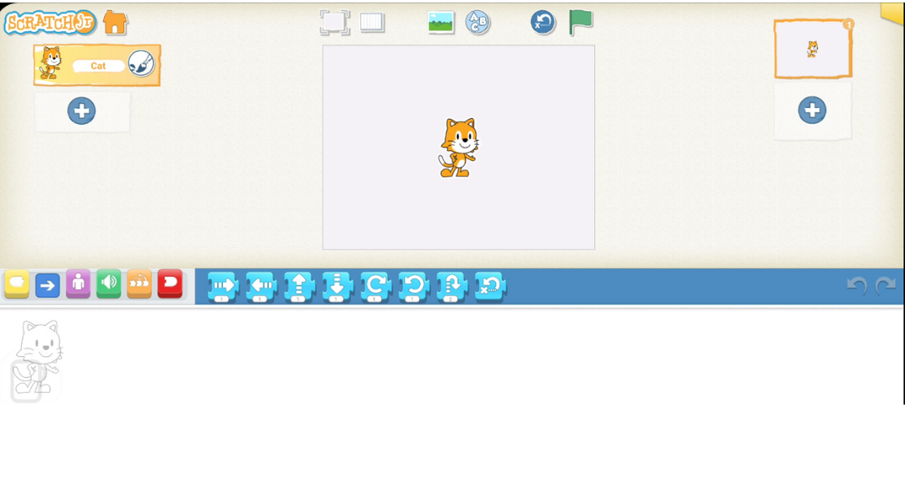The height and width of the screenshot is (480, 905).
Task: Show the orange control blocks category
Action: (139, 285)
